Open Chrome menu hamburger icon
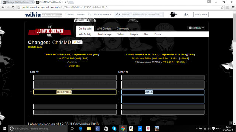 233,7
